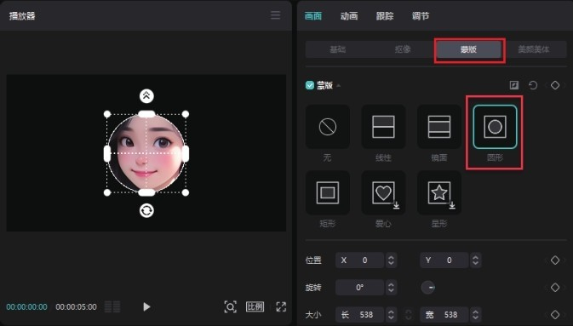Click the Y position stepper arrows
Image resolution: width=573 pixels, height=326 pixels.
tap(475, 260)
